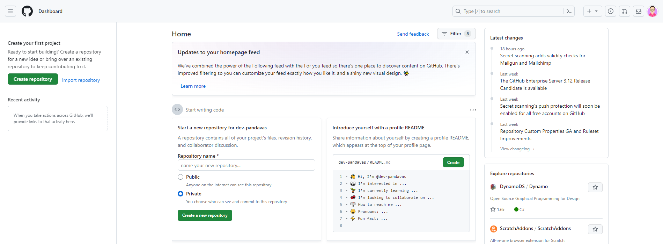The image size is (663, 244).
Task: Click the ScratchAddons orange avatar icon
Action: coord(493,229)
